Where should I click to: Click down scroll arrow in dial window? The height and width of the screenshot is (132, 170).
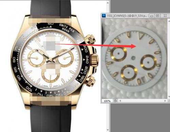pos(169,97)
